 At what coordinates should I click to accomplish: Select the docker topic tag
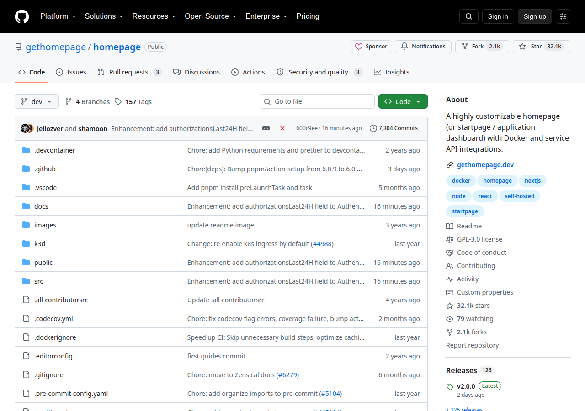[461, 181]
